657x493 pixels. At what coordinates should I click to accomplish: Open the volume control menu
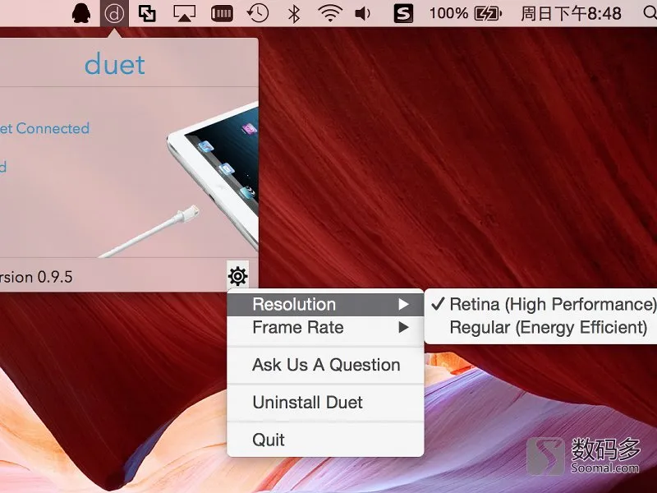click(x=362, y=13)
